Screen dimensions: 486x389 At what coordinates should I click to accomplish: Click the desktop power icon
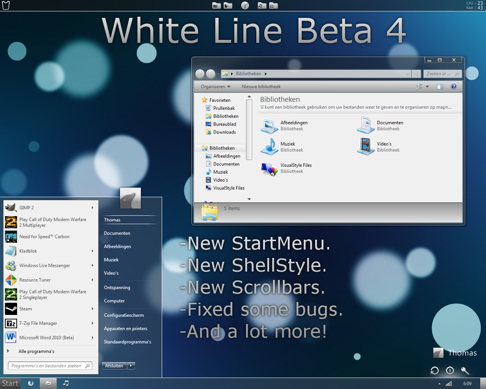[x=450, y=370]
